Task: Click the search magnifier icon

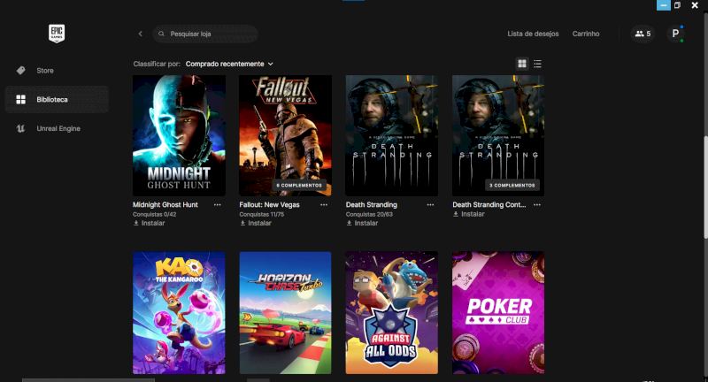Action: coord(161,34)
